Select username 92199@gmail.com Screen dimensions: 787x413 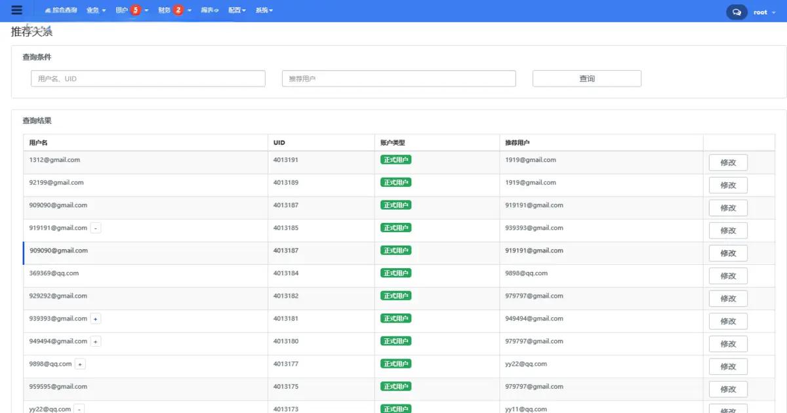[56, 183]
